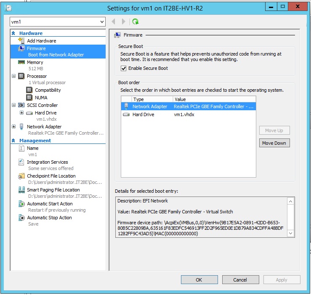Click the settings window title bar icon
Image resolution: width=311 pixels, height=295 pixels.
click(8, 8)
